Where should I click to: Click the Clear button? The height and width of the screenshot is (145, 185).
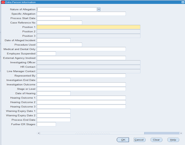click(x=156, y=140)
